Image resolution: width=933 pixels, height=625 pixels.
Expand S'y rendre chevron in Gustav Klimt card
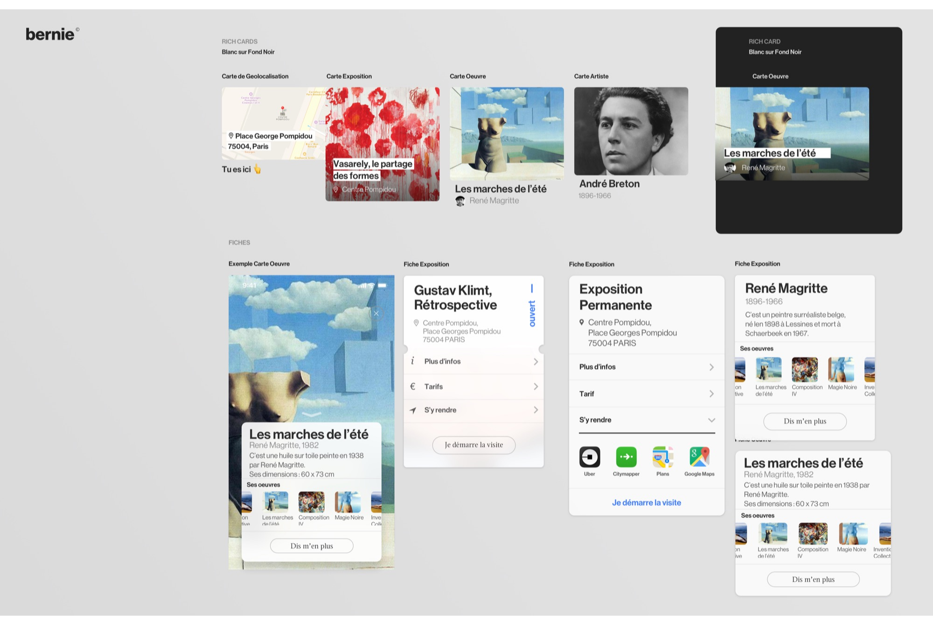536,410
